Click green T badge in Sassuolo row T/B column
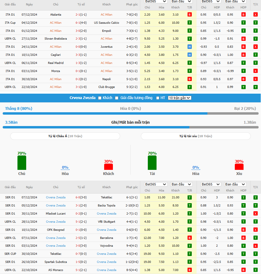The image size is (261, 274). point(189,23)
